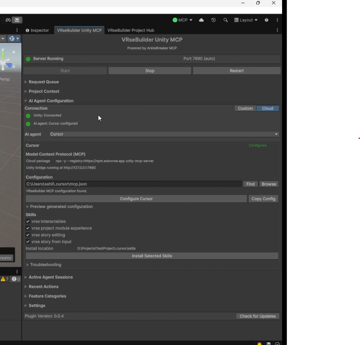Toggle the scene gizmo lock icon
The height and width of the screenshot is (345, 360).
coord(14,52)
